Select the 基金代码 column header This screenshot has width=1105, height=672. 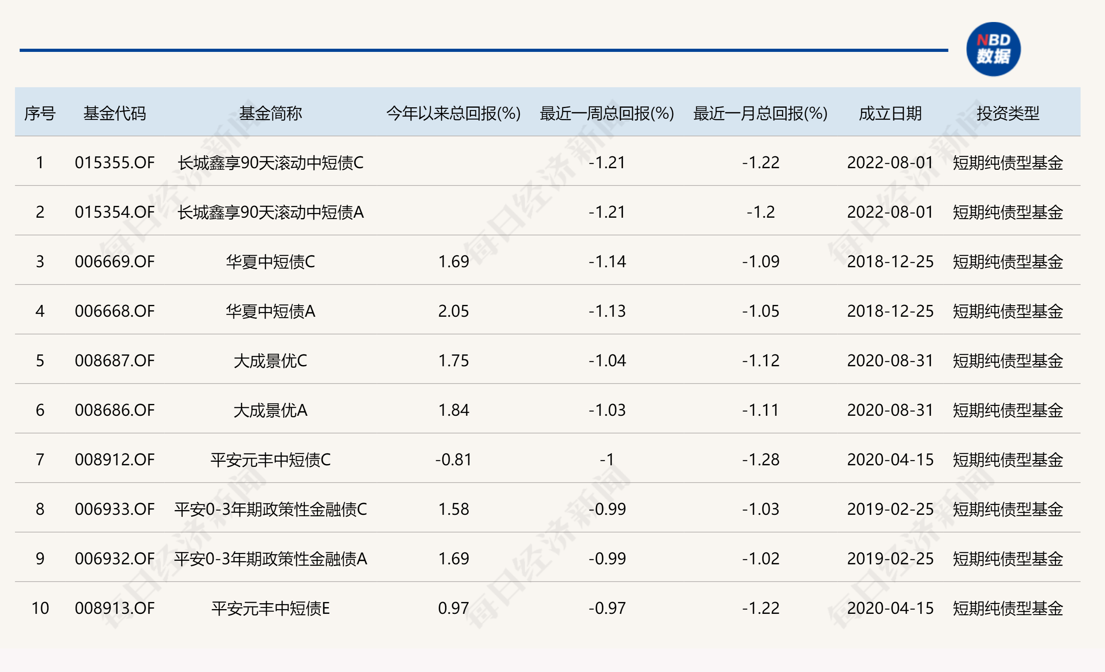(115, 114)
